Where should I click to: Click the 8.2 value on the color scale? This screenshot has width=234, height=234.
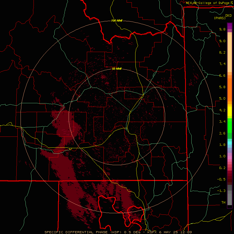coord(222,52)
